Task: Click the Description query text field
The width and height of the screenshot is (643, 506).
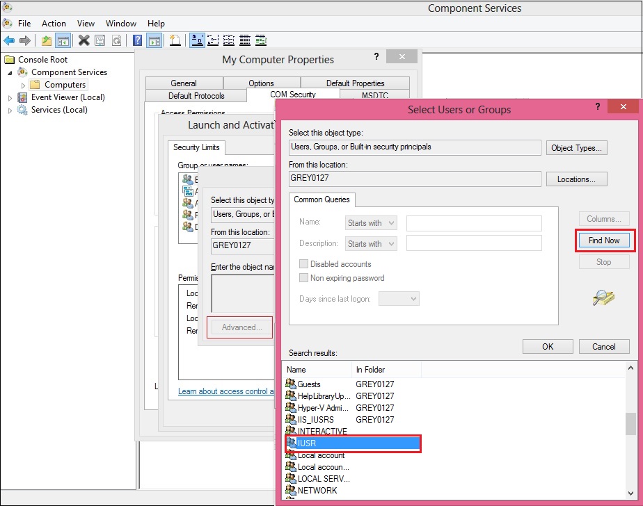Action: tap(474, 243)
